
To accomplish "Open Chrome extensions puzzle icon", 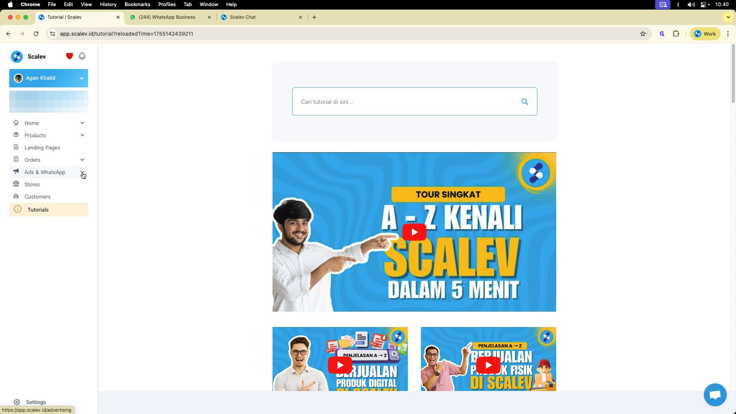I will click(676, 34).
